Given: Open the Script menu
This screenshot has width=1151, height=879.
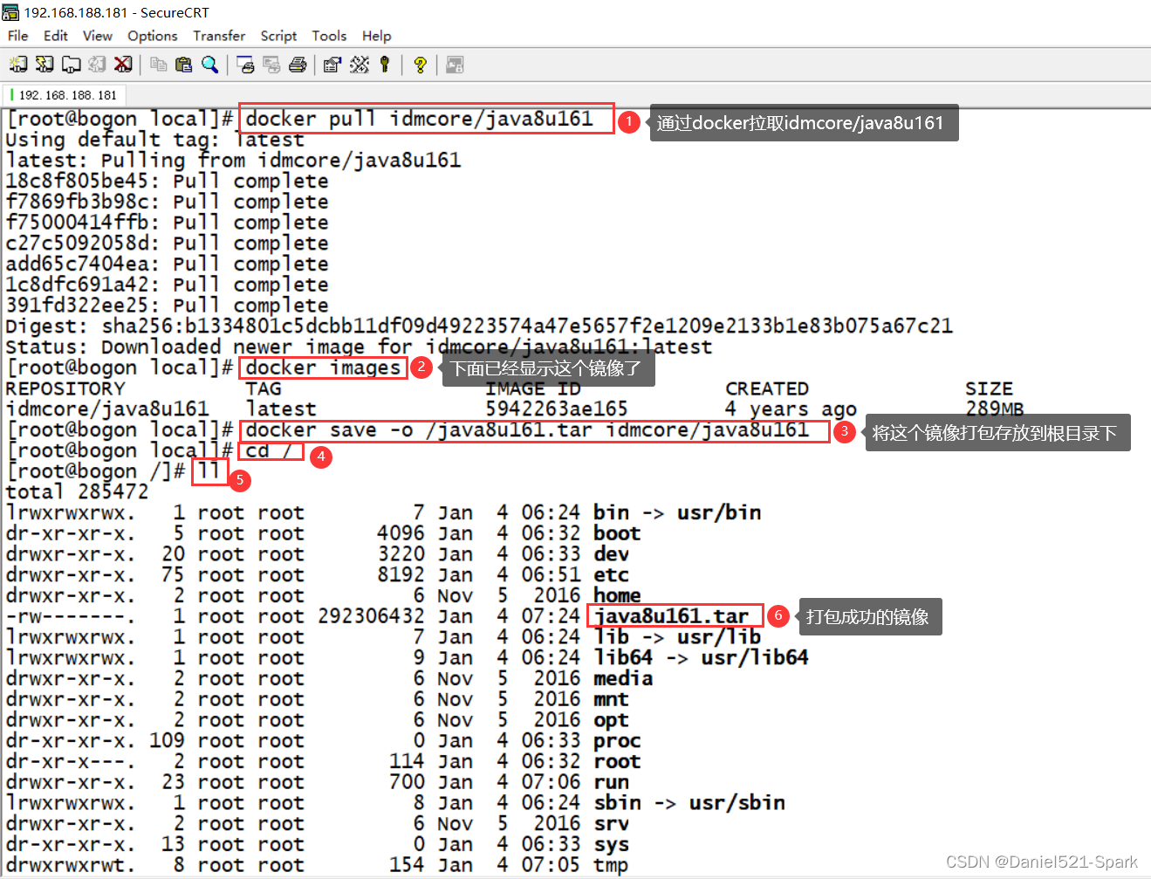Looking at the screenshot, I should click(278, 36).
